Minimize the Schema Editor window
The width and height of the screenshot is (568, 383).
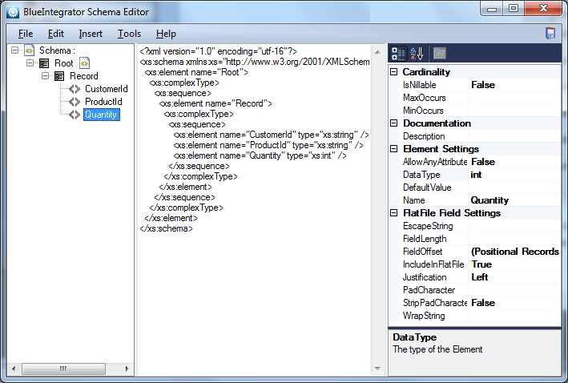pos(492,9)
